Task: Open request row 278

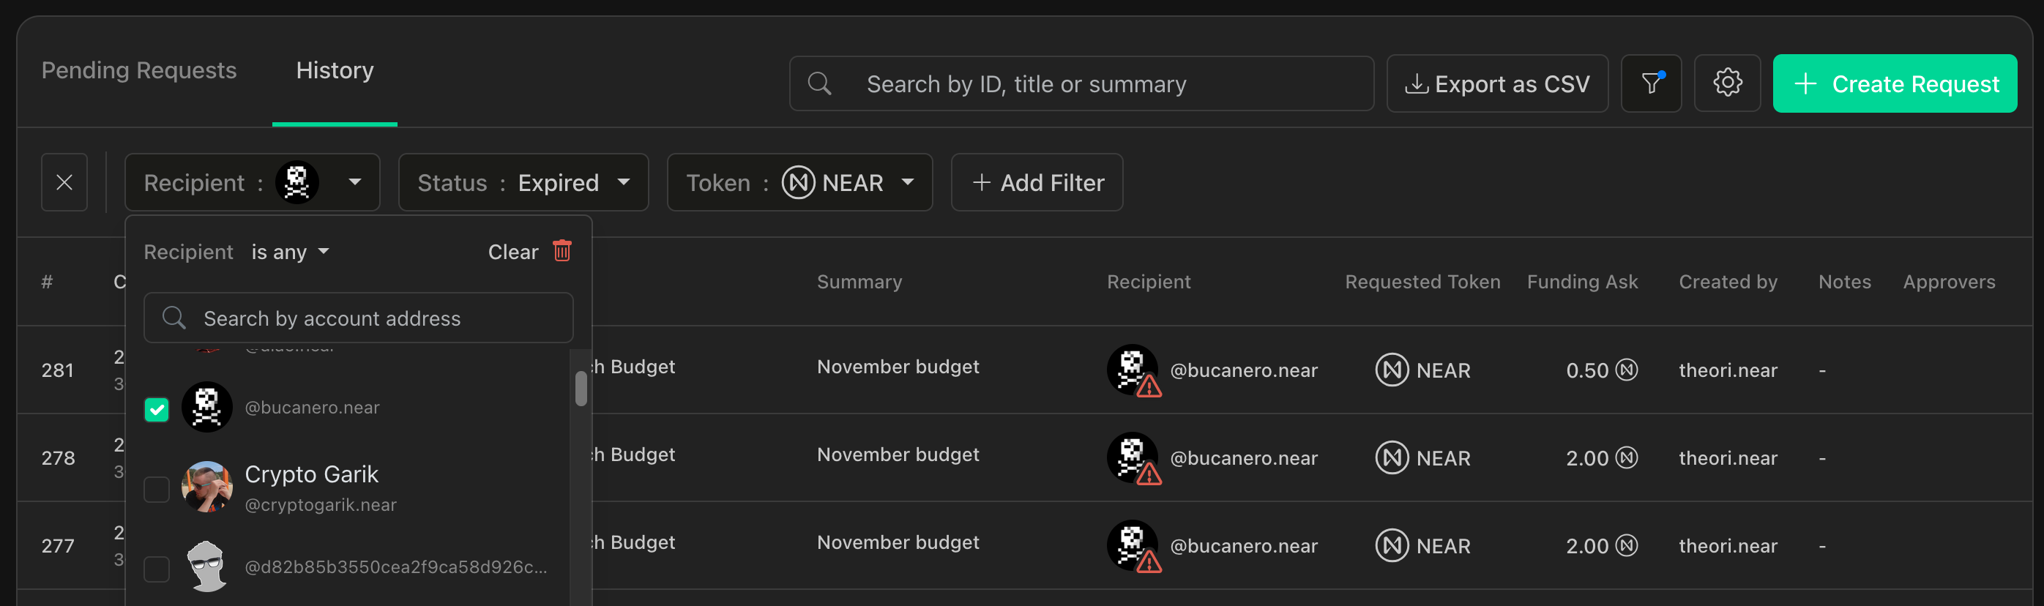Action: [x=1023, y=457]
